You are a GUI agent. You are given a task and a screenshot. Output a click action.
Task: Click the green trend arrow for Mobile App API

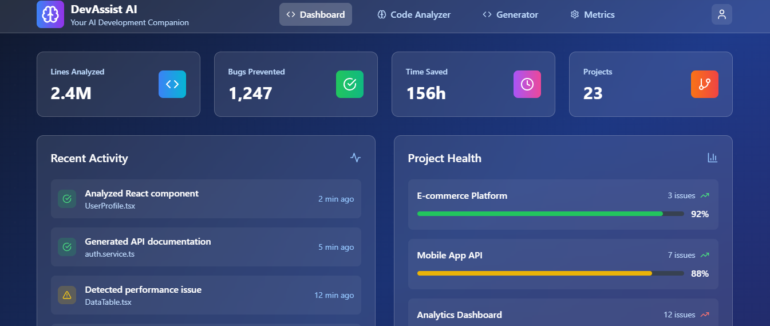[x=705, y=256]
